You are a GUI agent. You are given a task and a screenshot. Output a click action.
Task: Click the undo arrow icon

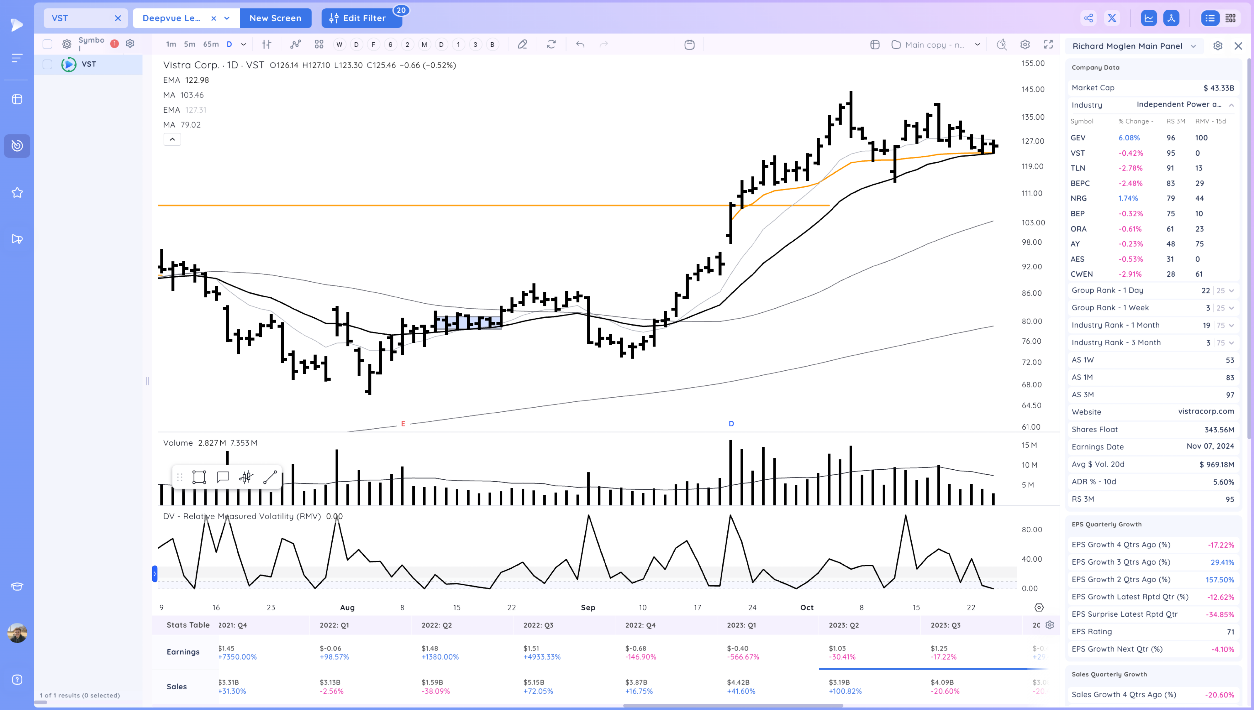tap(580, 44)
